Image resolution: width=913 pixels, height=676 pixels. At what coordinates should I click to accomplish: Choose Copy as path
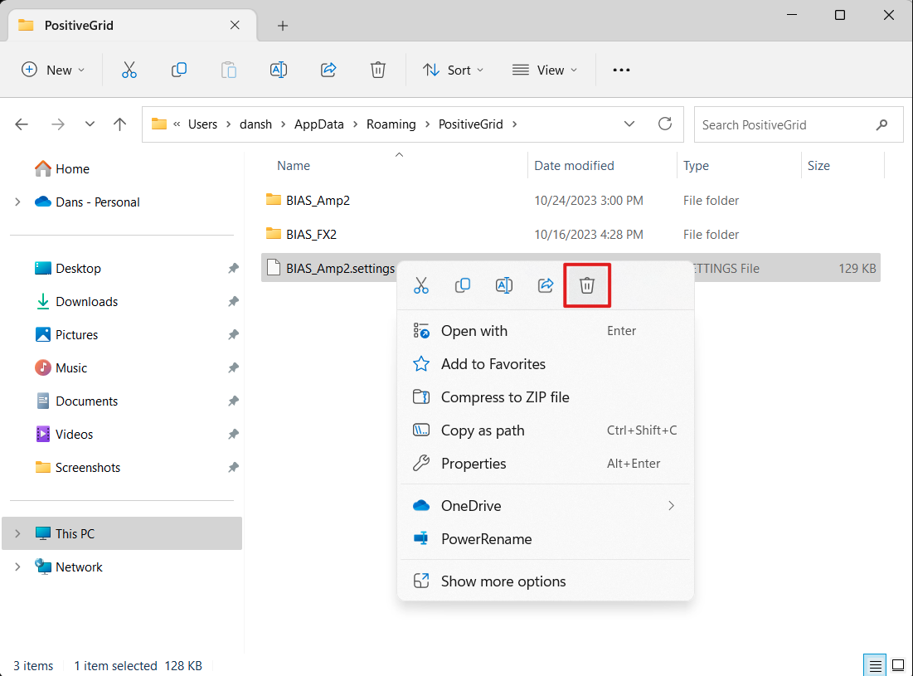[545, 430]
